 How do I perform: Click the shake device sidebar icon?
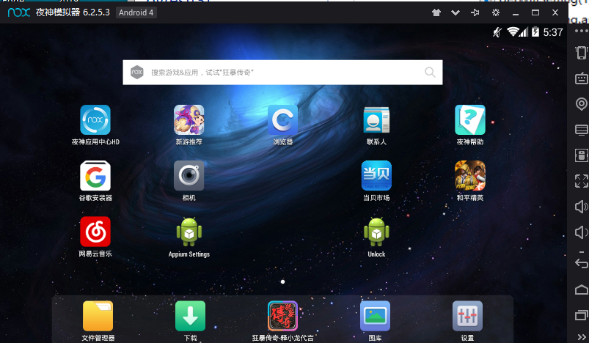(x=582, y=53)
